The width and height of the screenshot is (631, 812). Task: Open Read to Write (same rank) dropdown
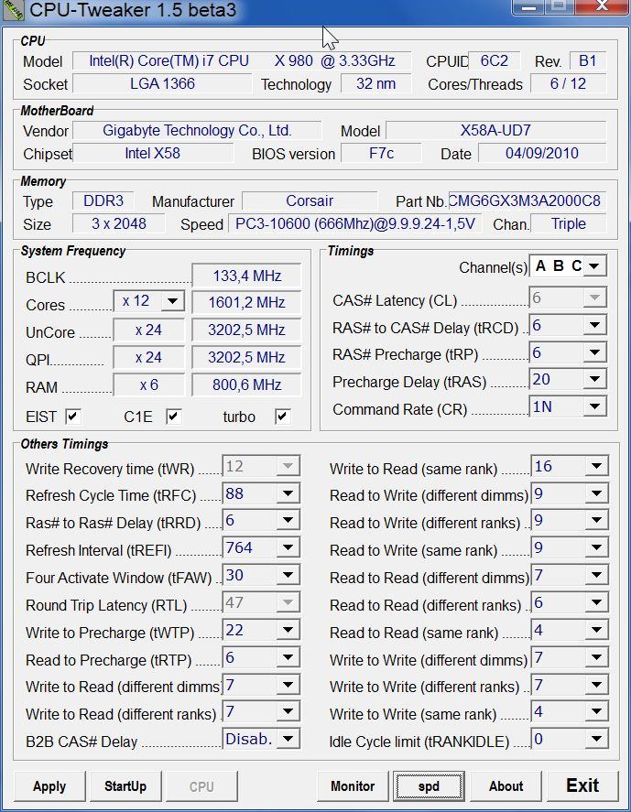570,547
